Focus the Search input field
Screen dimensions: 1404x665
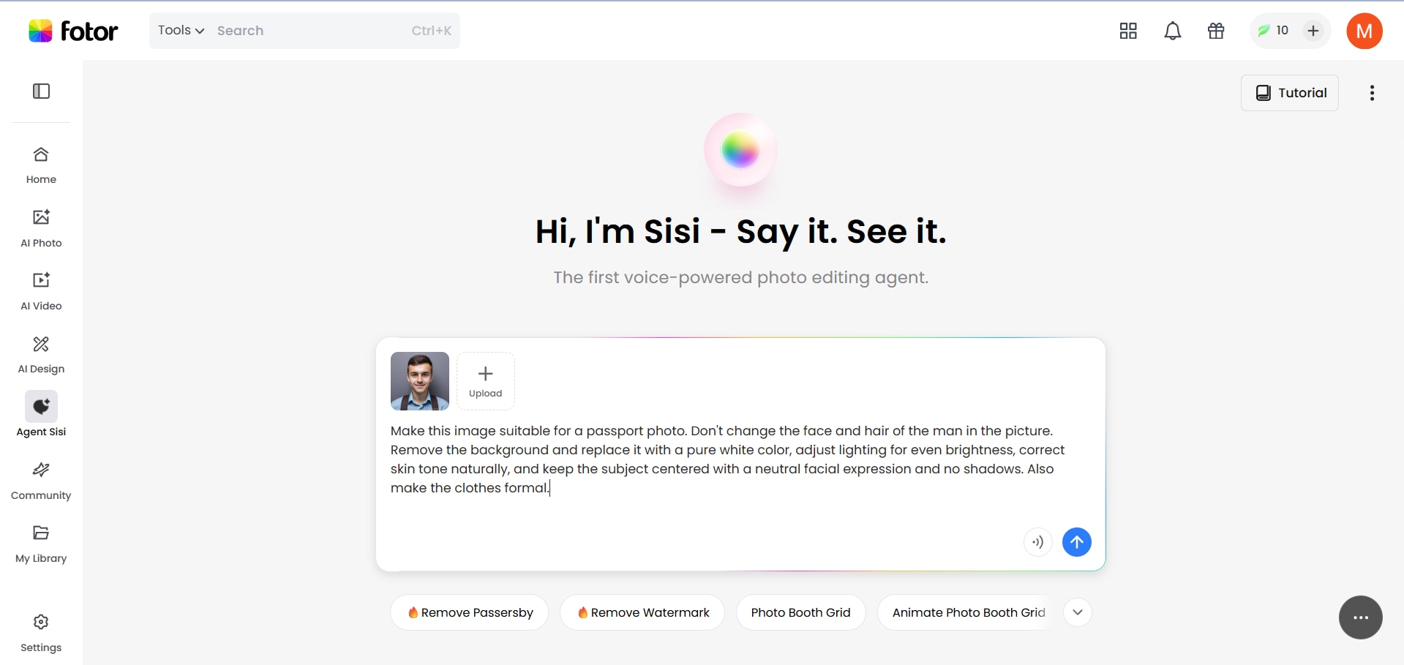[x=307, y=31]
